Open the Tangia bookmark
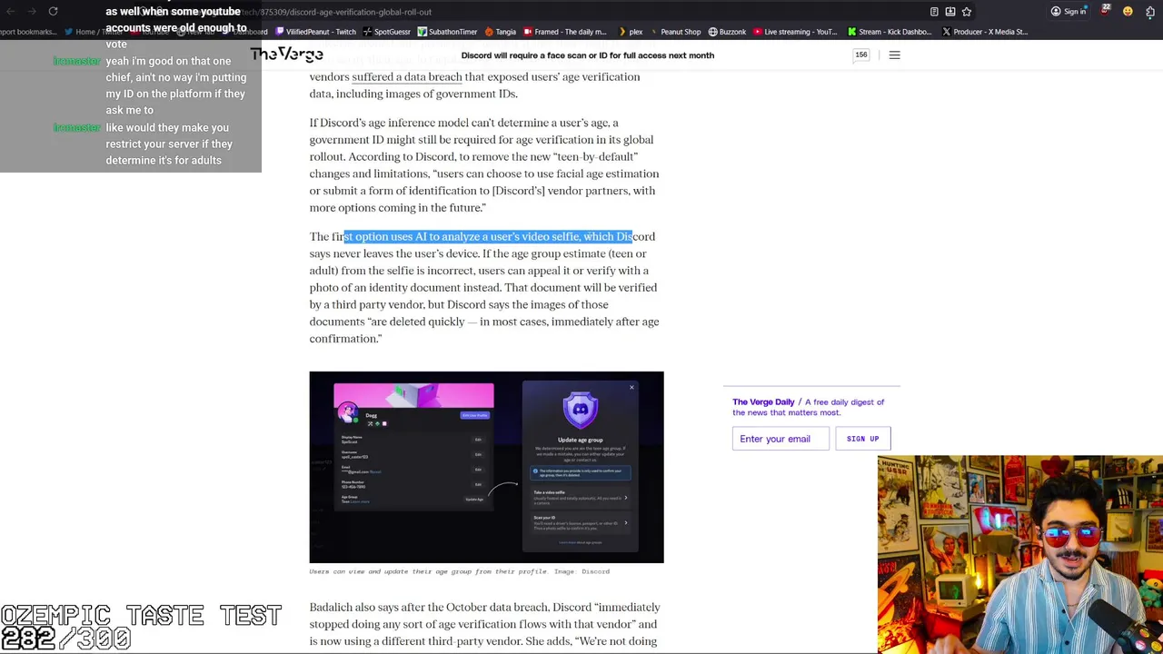1163x654 pixels. pos(500,32)
